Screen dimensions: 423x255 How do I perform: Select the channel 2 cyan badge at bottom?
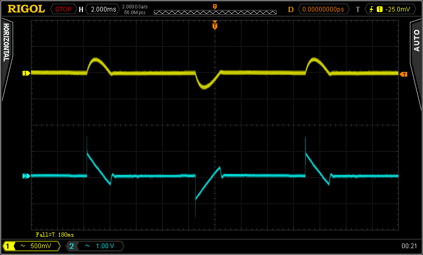point(72,246)
